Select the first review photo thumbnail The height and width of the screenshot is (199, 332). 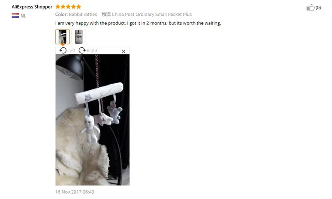click(x=63, y=37)
